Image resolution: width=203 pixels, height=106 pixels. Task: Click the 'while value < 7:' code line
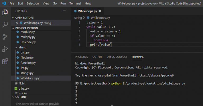101,27
